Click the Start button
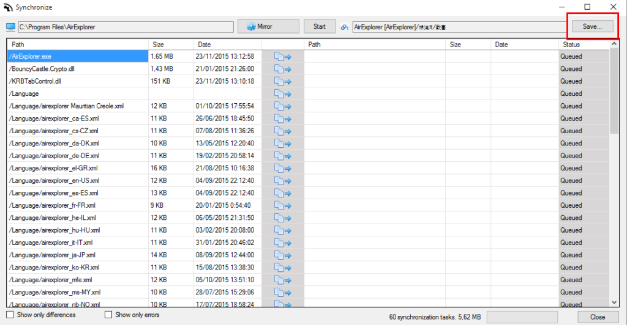This screenshot has height=325, width=627. (x=320, y=26)
